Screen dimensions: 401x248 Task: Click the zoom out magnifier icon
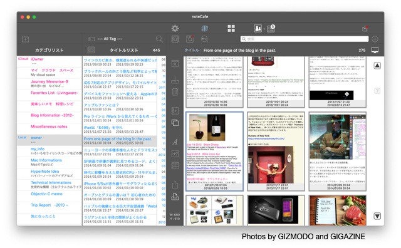[x=205, y=39]
